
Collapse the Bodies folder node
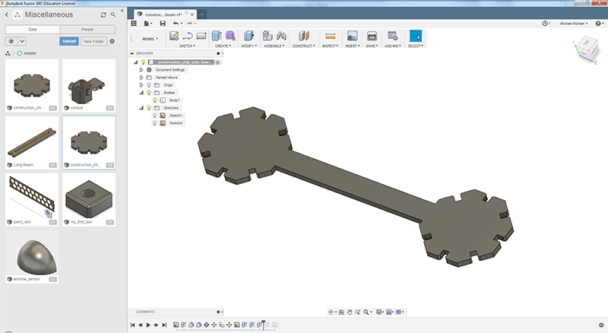[141, 93]
